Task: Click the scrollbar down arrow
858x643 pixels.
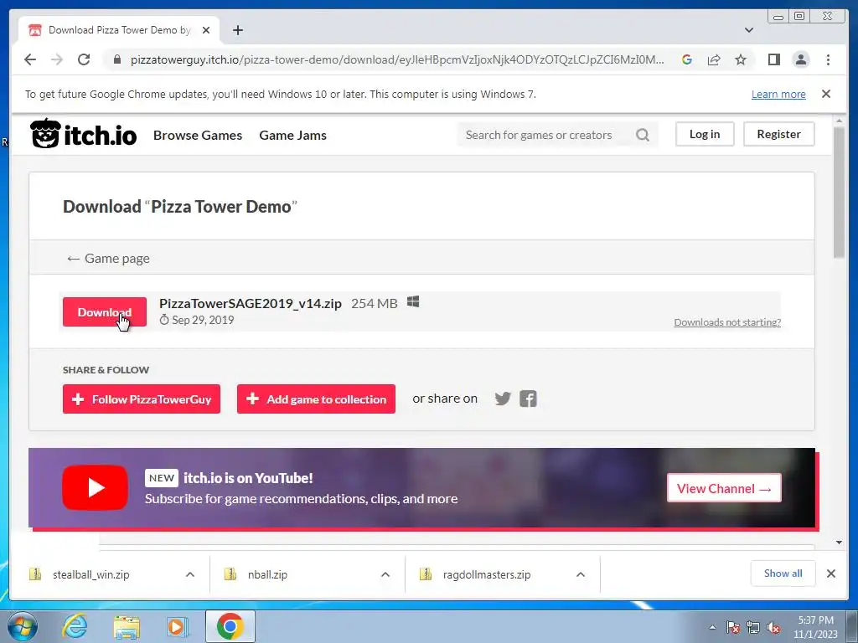Action: 839,543
